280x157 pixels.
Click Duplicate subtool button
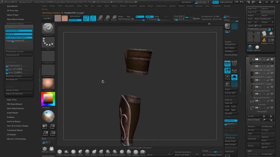(x=254, y=139)
